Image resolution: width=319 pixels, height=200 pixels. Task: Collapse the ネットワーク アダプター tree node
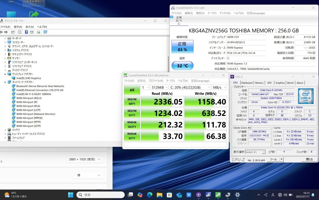[5, 82]
